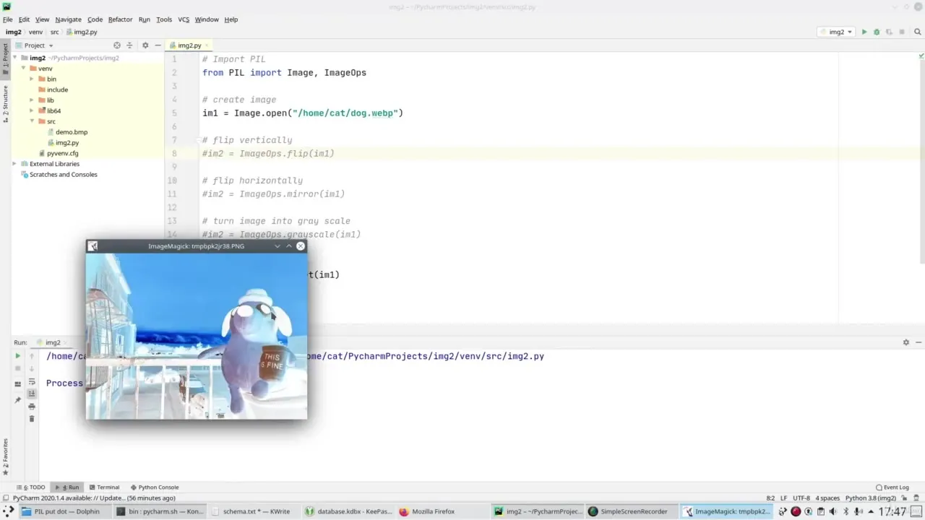Click UTF-8 encoding in status bar
The width and height of the screenshot is (925, 520).
click(x=801, y=498)
